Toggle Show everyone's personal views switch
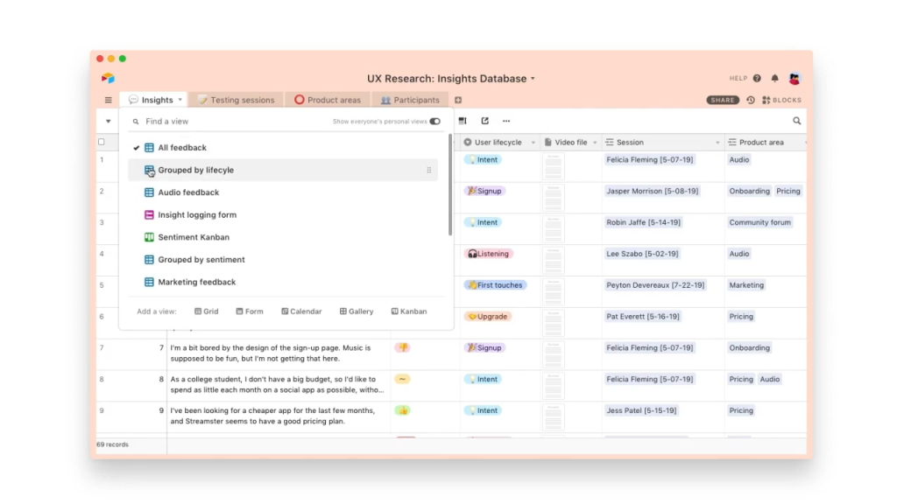The height and width of the screenshot is (504, 897). (x=435, y=121)
